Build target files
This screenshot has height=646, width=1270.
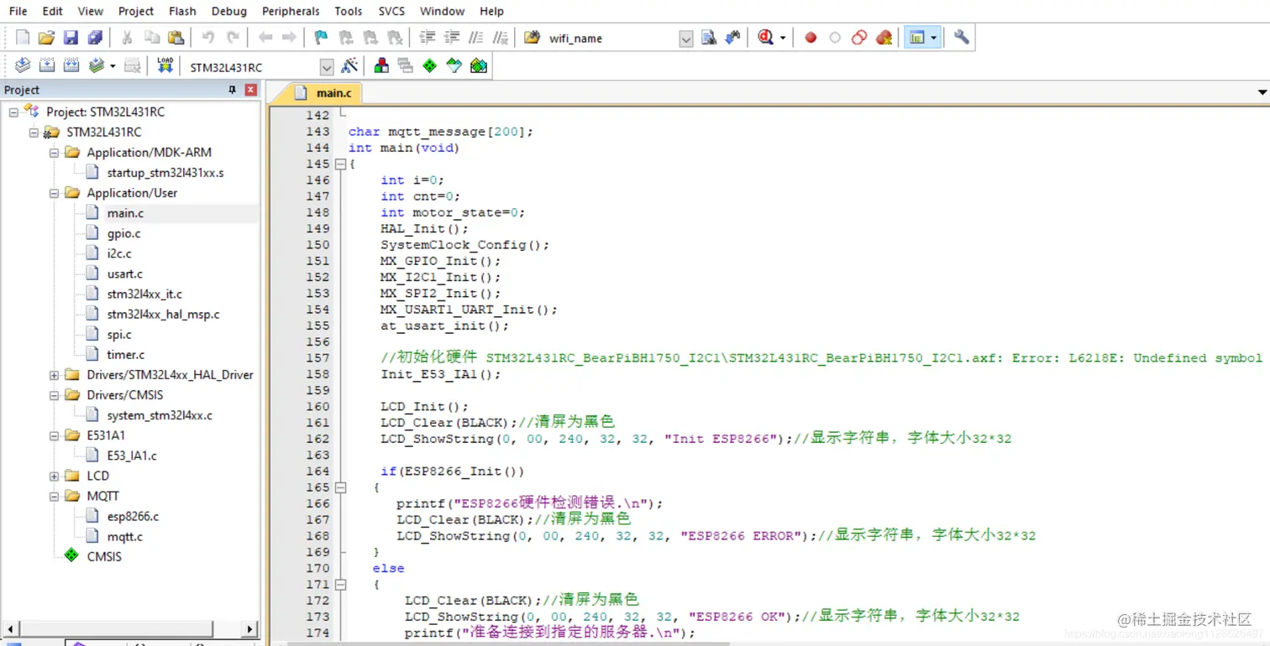[47, 65]
